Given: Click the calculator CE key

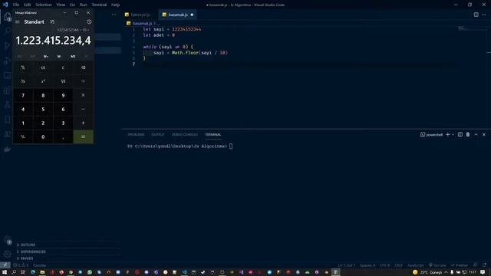Looking at the screenshot, I should [43, 67].
